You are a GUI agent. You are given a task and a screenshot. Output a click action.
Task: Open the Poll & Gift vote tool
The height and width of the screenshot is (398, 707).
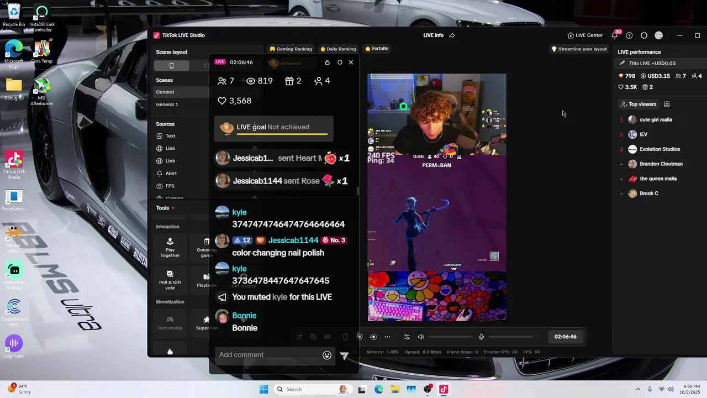click(170, 280)
